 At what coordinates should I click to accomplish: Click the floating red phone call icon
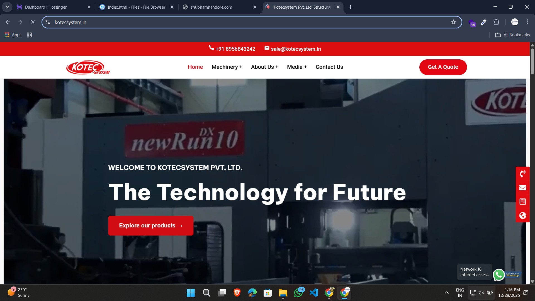pos(523,174)
